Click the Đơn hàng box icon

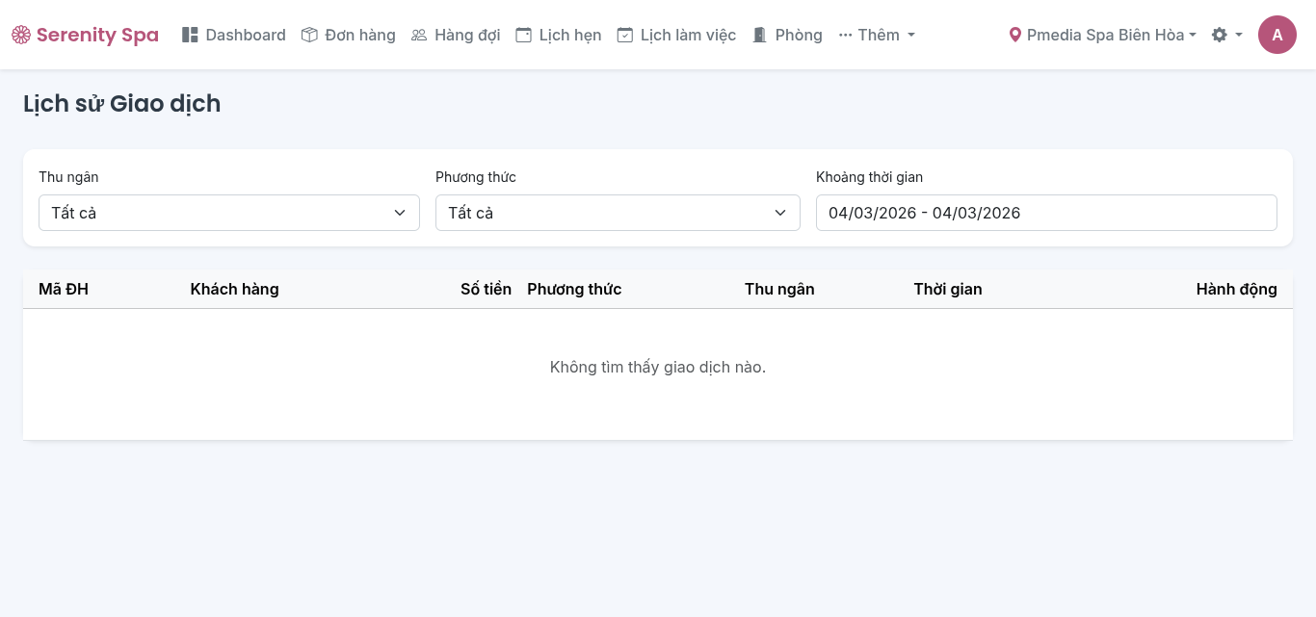point(309,35)
